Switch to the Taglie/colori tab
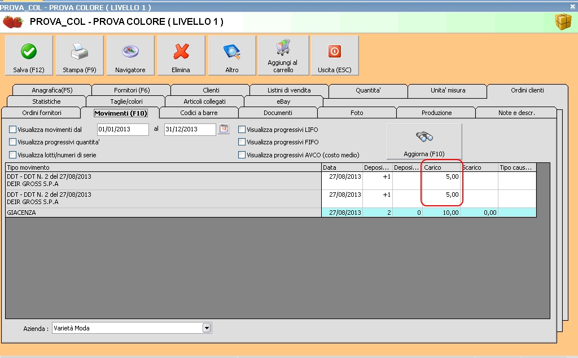Viewport: 578px width, 358px height. [126, 101]
